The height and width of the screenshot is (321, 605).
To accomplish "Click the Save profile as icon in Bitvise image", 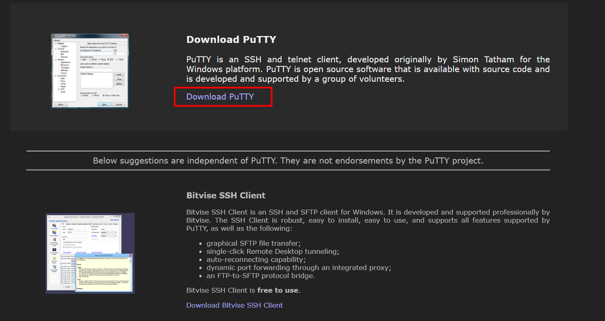I will pyautogui.click(x=54, y=232).
